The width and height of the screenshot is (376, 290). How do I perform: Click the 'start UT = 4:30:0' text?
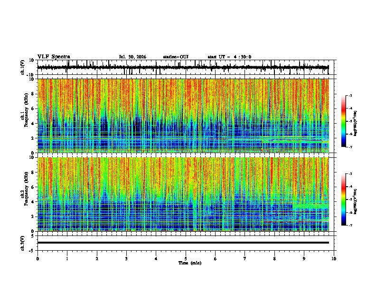coord(229,57)
